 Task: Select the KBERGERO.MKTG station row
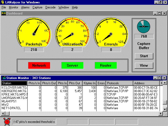82,91
